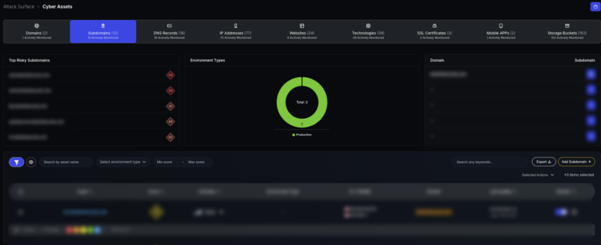Click the risk score badge showing 41

(170, 106)
